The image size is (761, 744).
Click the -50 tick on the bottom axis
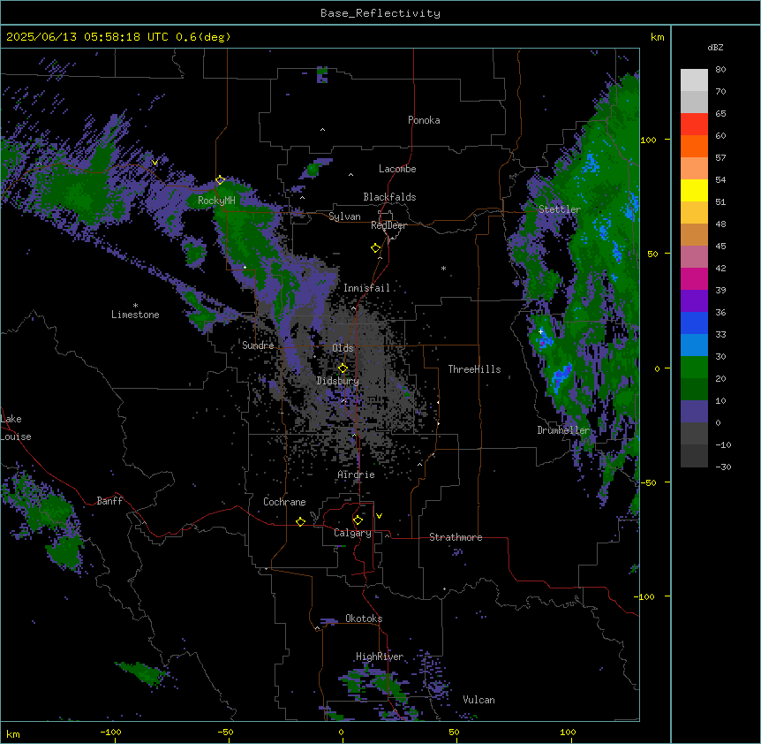coord(225,732)
